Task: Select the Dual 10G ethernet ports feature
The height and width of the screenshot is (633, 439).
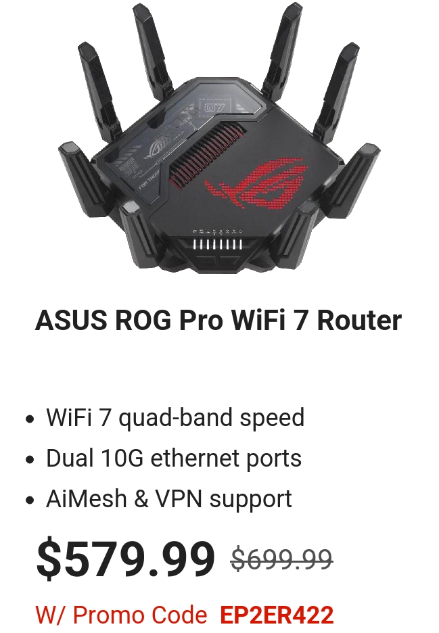Action: 174,458
